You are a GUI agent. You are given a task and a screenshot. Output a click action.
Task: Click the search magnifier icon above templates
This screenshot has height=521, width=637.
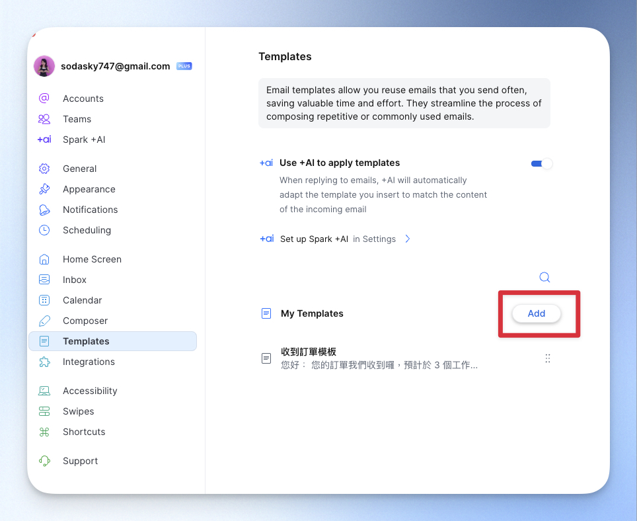coord(544,277)
